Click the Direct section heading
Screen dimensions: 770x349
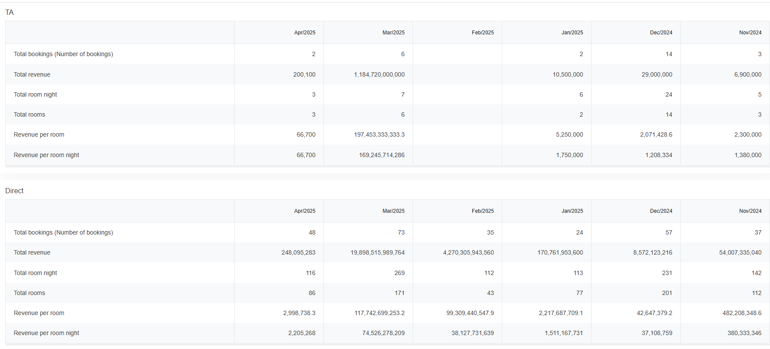click(14, 191)
